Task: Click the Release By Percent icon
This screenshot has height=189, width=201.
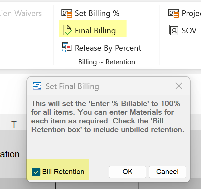Action: pos(66,47)
